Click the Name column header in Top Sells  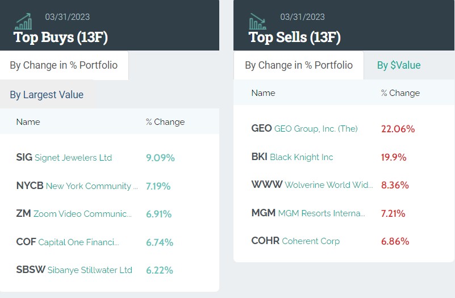click(263, 93)
